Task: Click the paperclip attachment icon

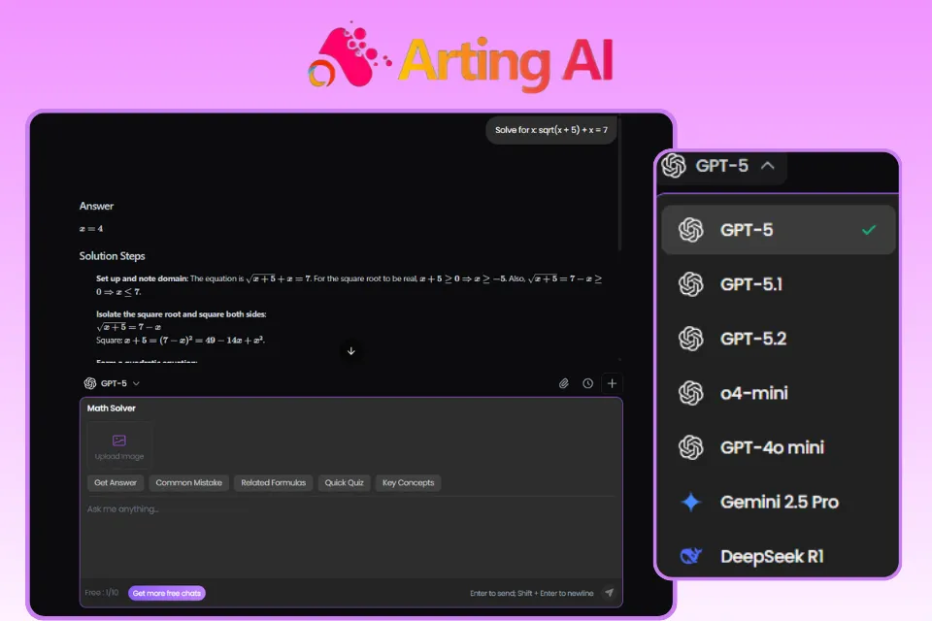Action: (x=563, y=383)
